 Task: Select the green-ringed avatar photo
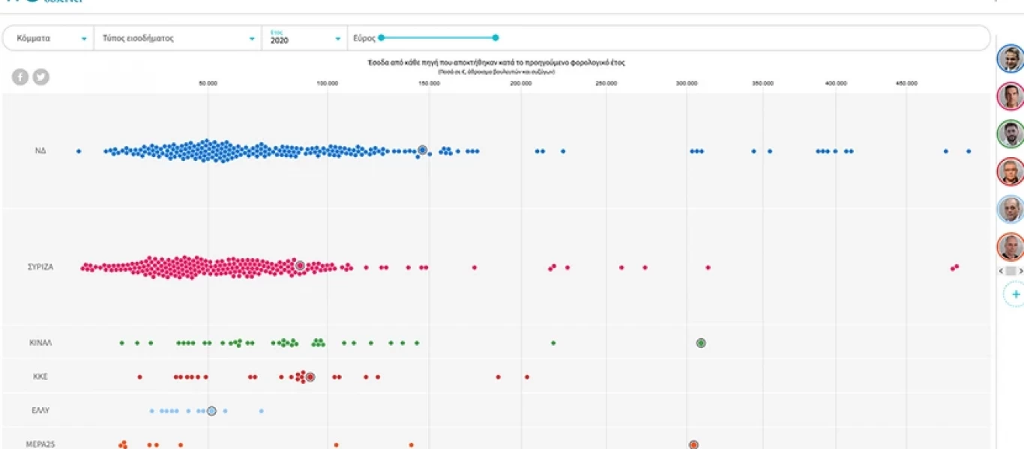[x=1011, y=134]
